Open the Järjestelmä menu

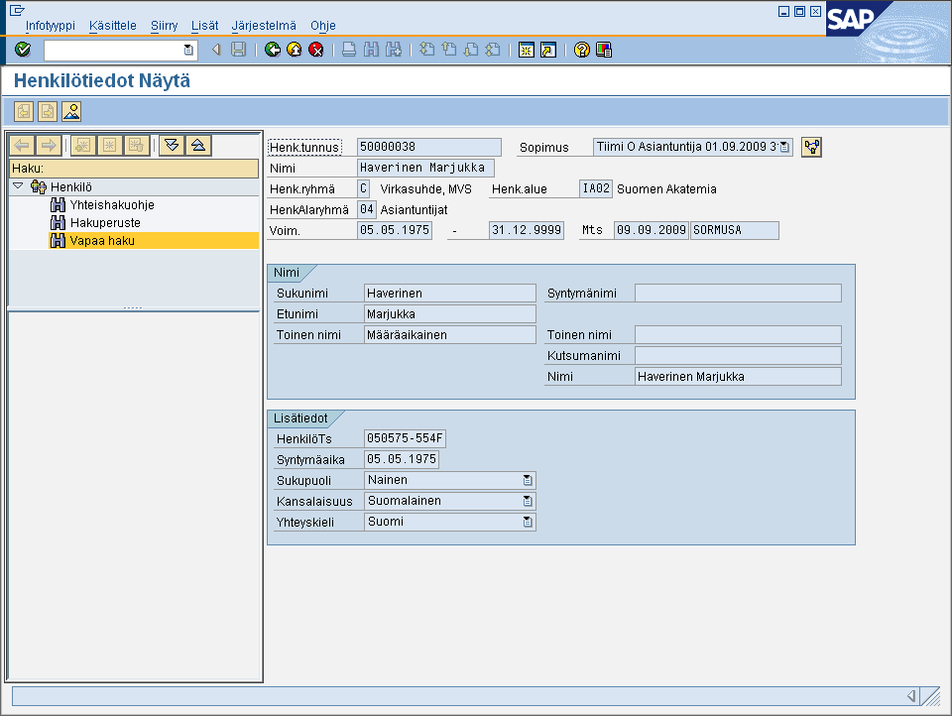click(x=264, y=26)
